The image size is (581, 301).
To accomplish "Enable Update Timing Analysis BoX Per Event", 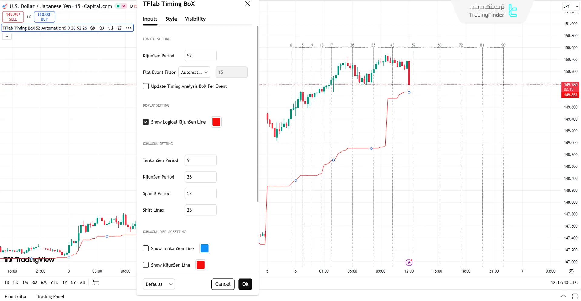I will 146,86.
